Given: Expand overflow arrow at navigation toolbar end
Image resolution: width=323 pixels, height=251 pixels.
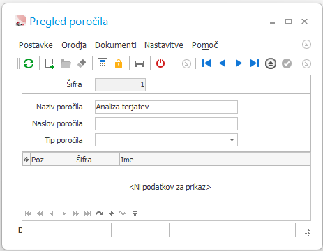Looking at the screenshot, I should point(306,63).
